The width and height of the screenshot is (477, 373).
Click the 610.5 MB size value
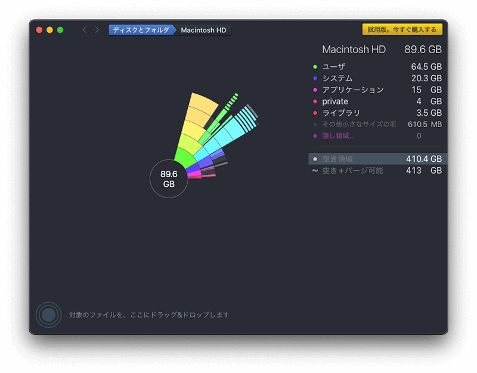[x=425, y=124]
